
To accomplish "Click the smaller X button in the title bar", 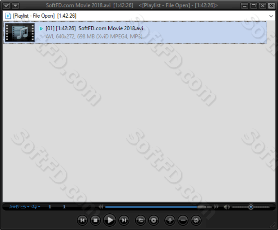I will point(262,6).
